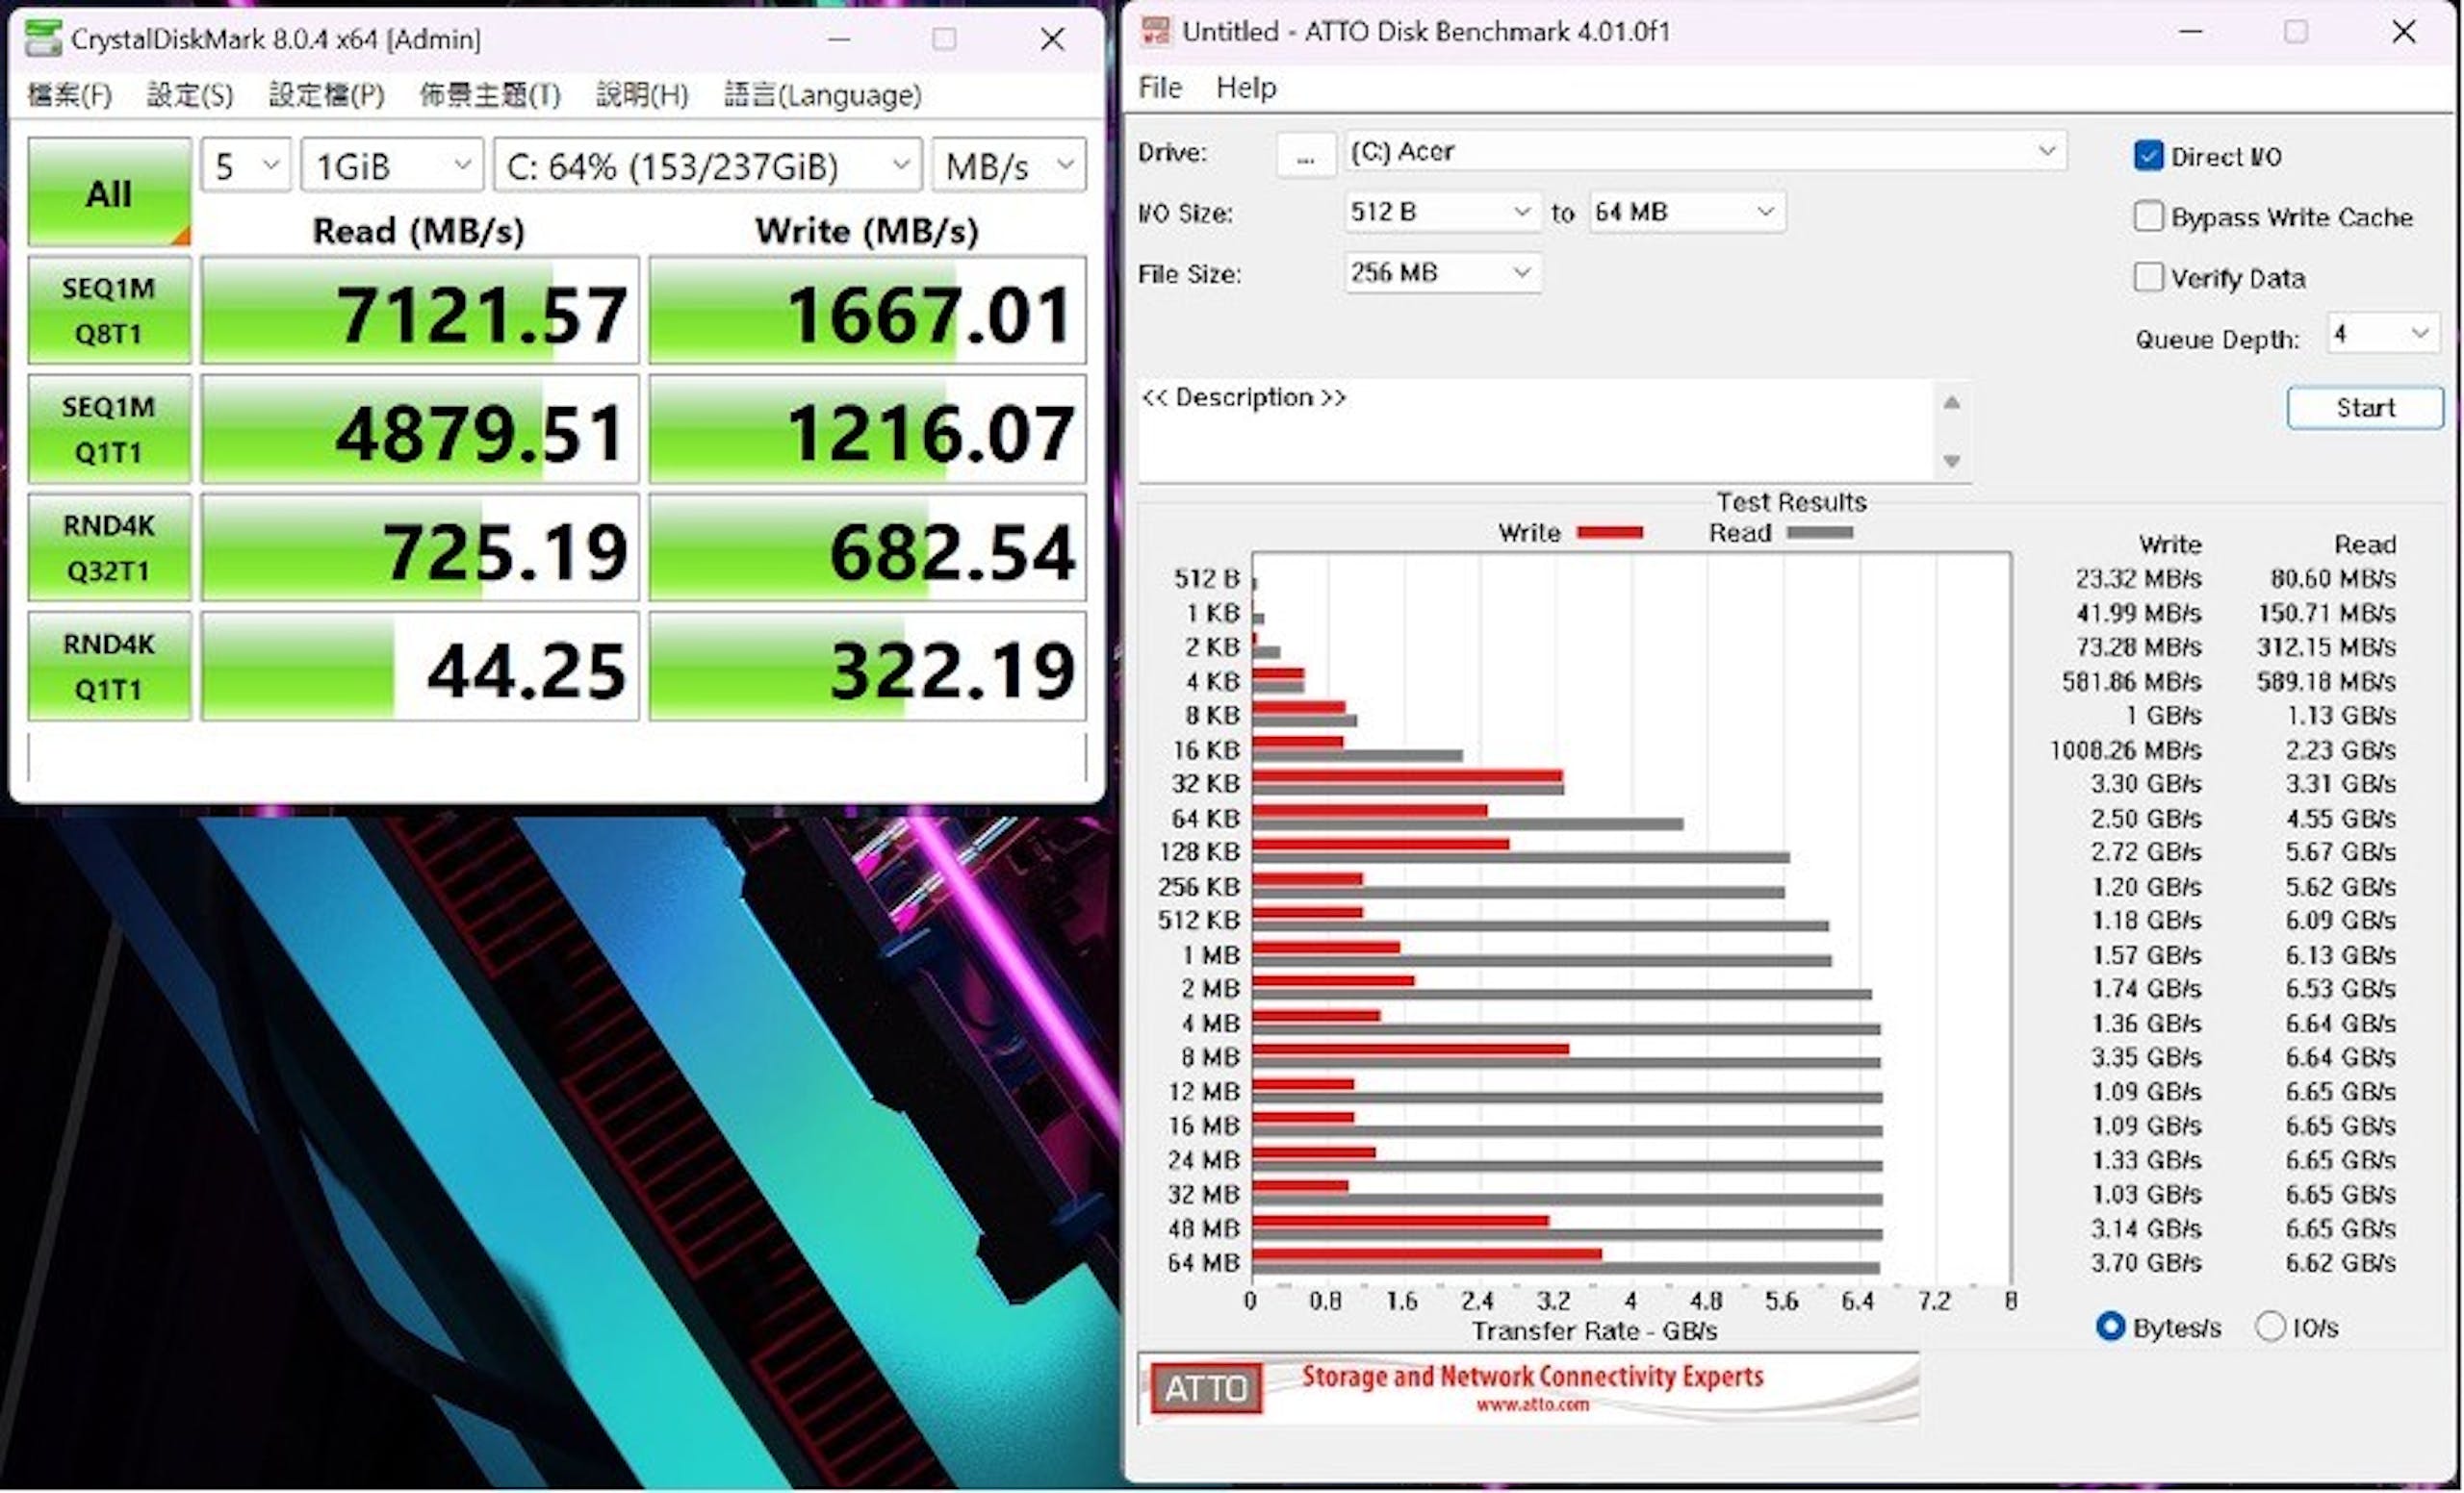Image resolution: width=2464 pixels, height=1493 pixels.
Task: Open the C: 64% drive selection dropdown
Action: click(707, 164)
